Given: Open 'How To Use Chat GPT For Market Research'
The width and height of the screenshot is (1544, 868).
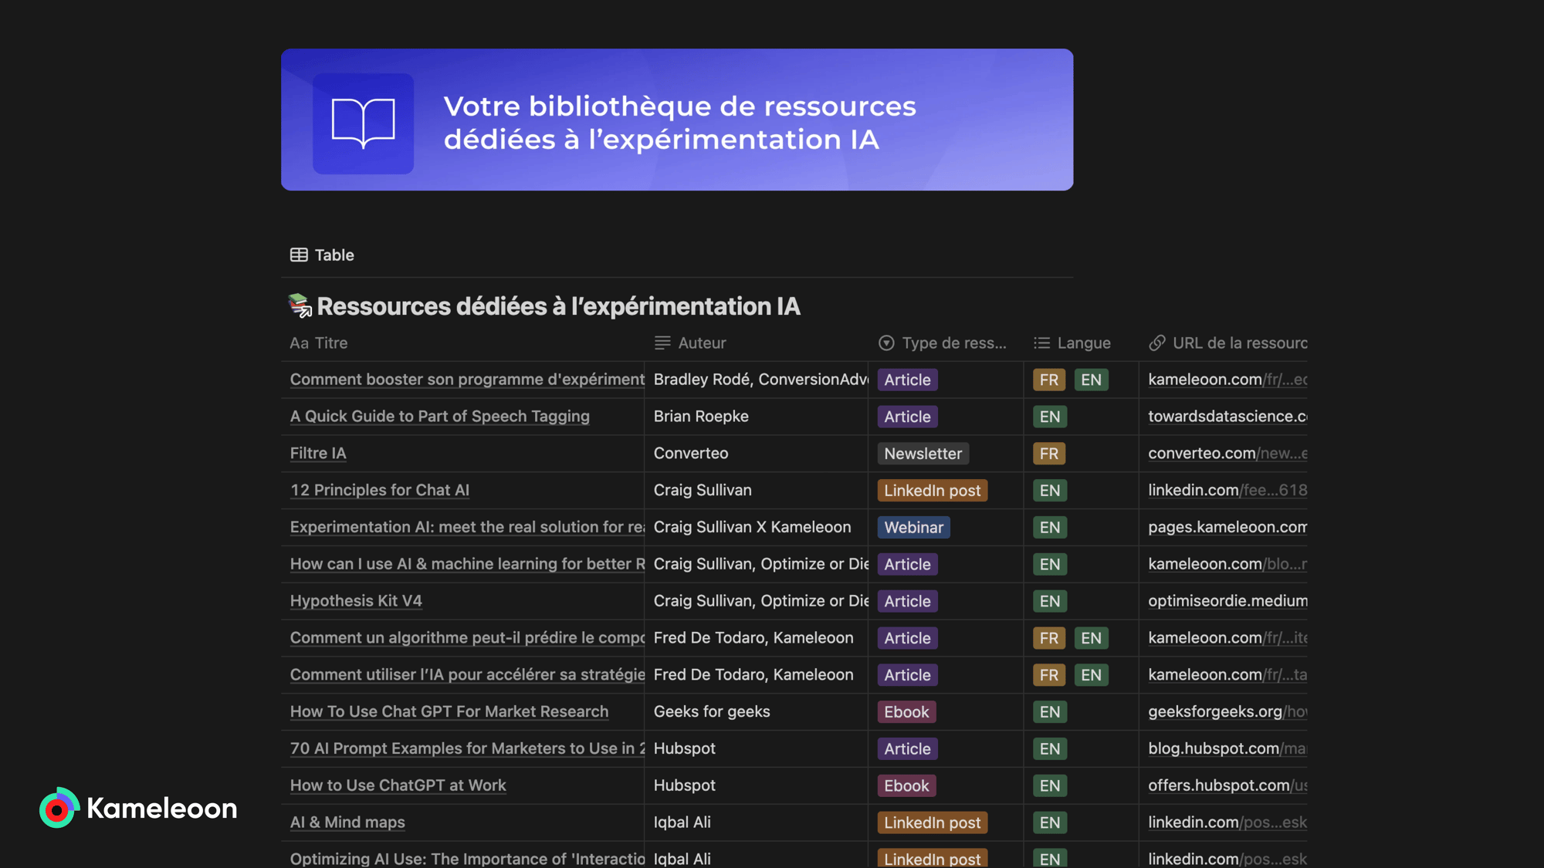Looking at the screenshot, I should coord(449,711).
